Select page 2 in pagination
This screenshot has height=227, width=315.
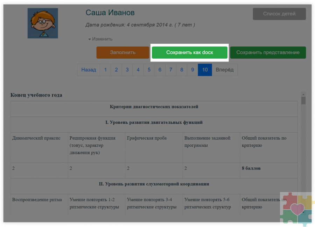click(116, 70)
